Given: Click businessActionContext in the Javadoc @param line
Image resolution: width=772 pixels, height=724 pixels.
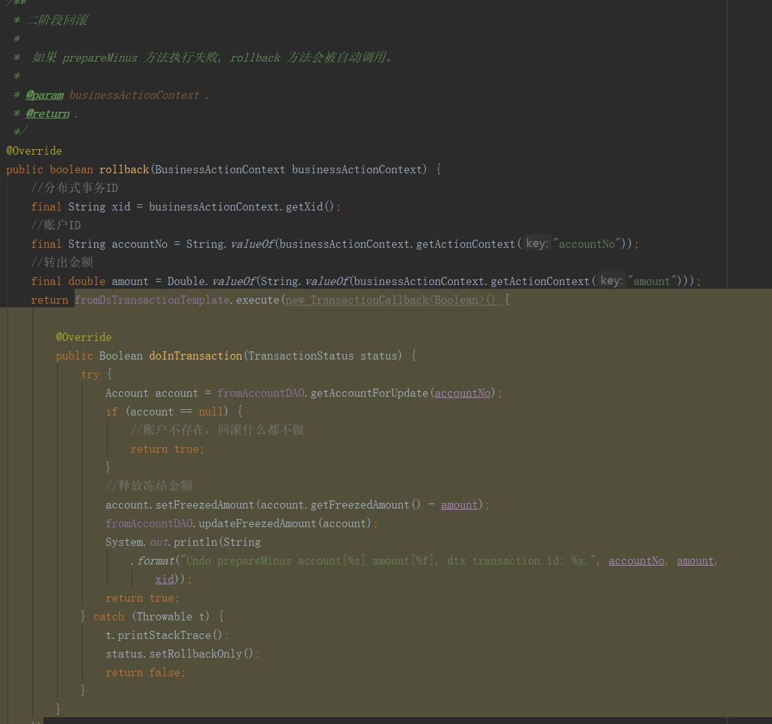Looking at the screenshot, I should click(134, 95).
